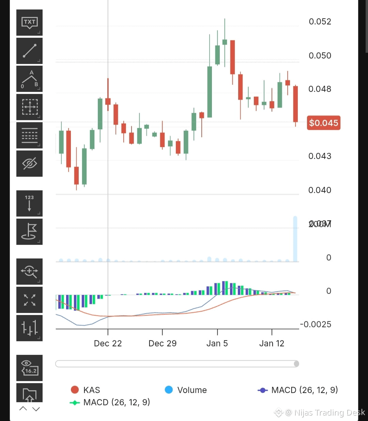Choose the A-B Fibonacci retracement tool
Viewport: 368px width, 421px height.
tap(29, 79)
